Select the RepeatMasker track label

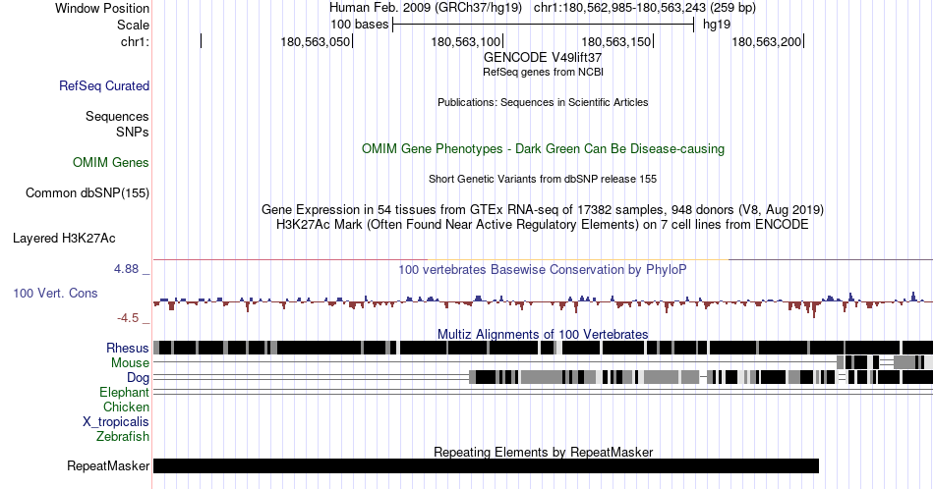click(x=108, y=465)
